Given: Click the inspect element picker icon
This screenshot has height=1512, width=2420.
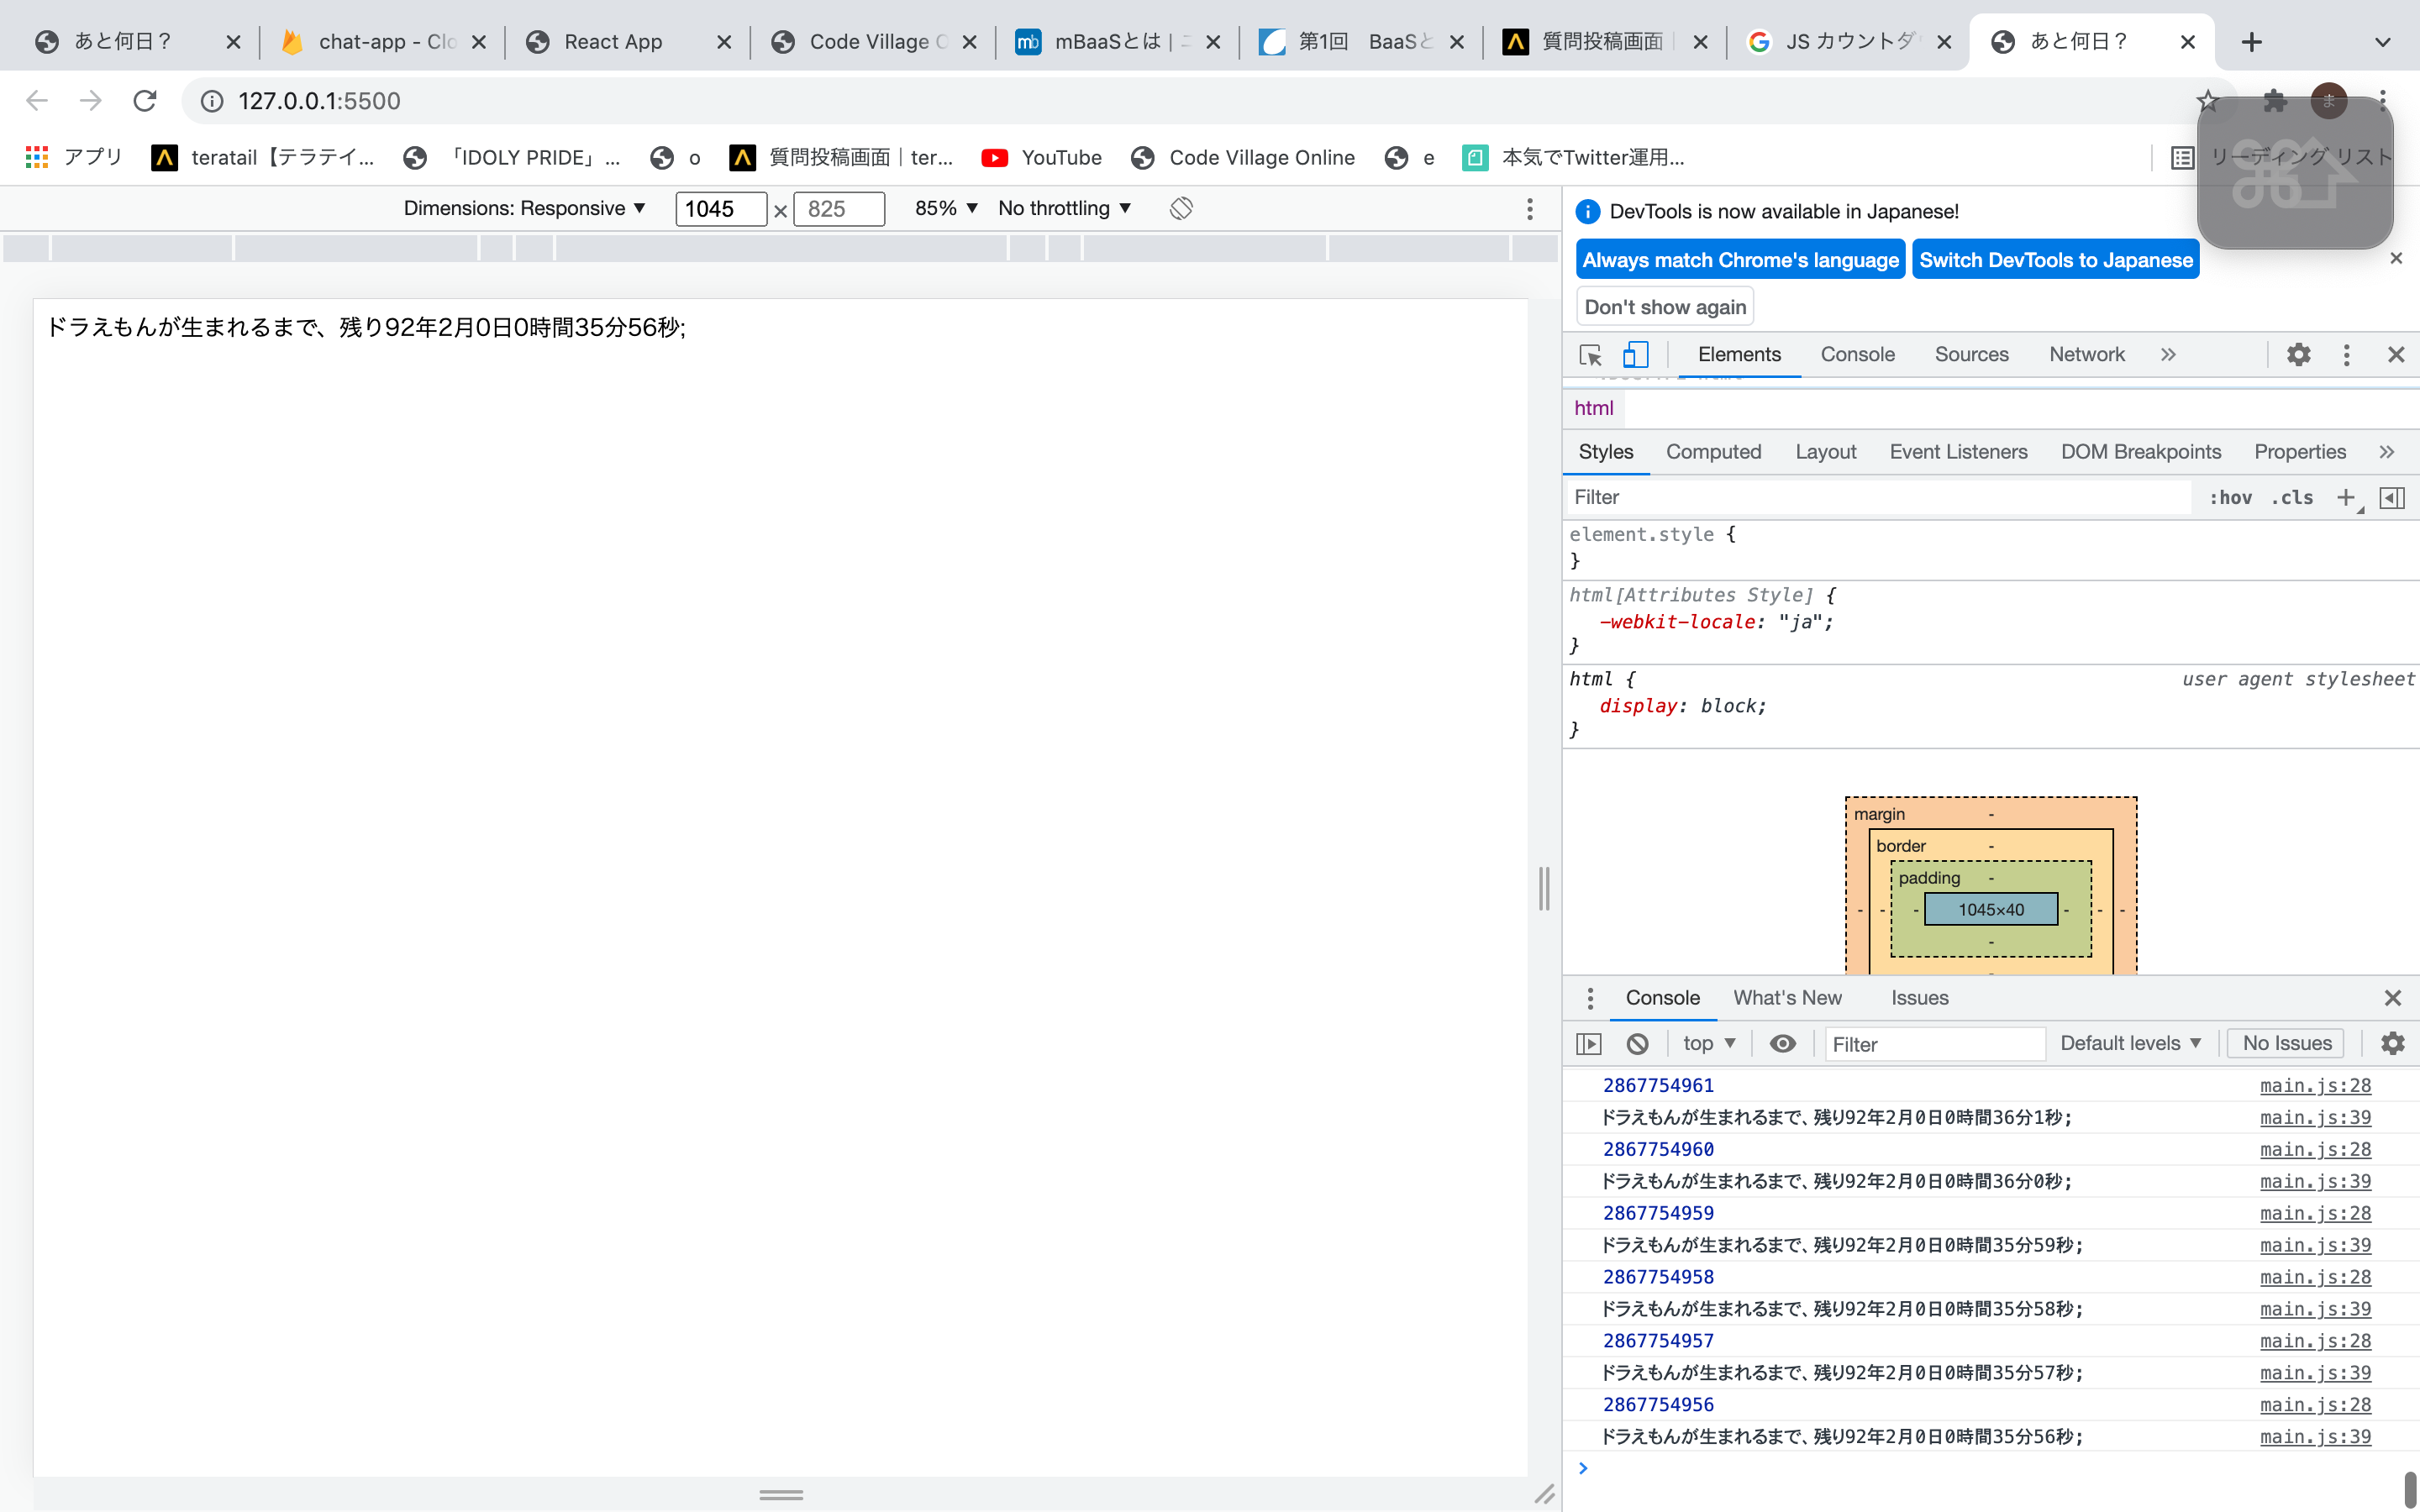Looking at the screenshot, I should click(1590, 355).
